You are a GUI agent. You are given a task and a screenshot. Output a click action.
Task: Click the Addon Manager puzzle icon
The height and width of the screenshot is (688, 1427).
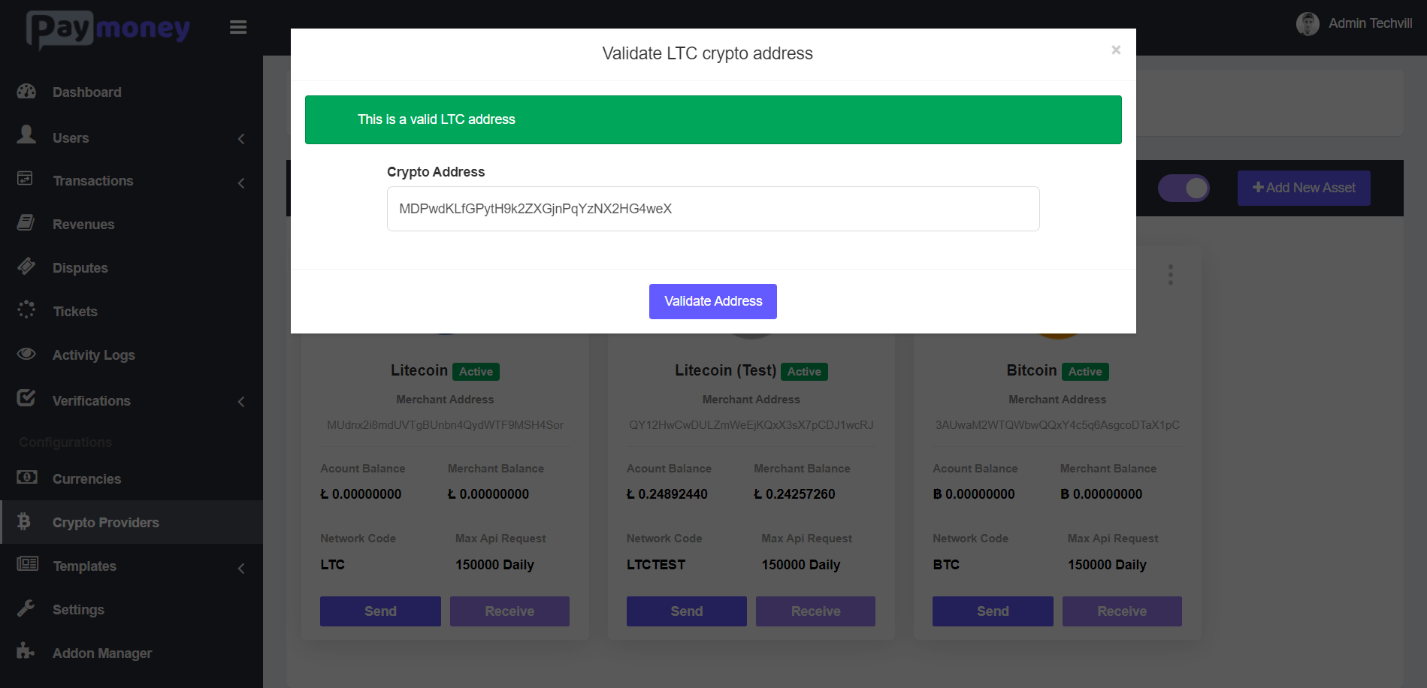click(x=26, y=651)
